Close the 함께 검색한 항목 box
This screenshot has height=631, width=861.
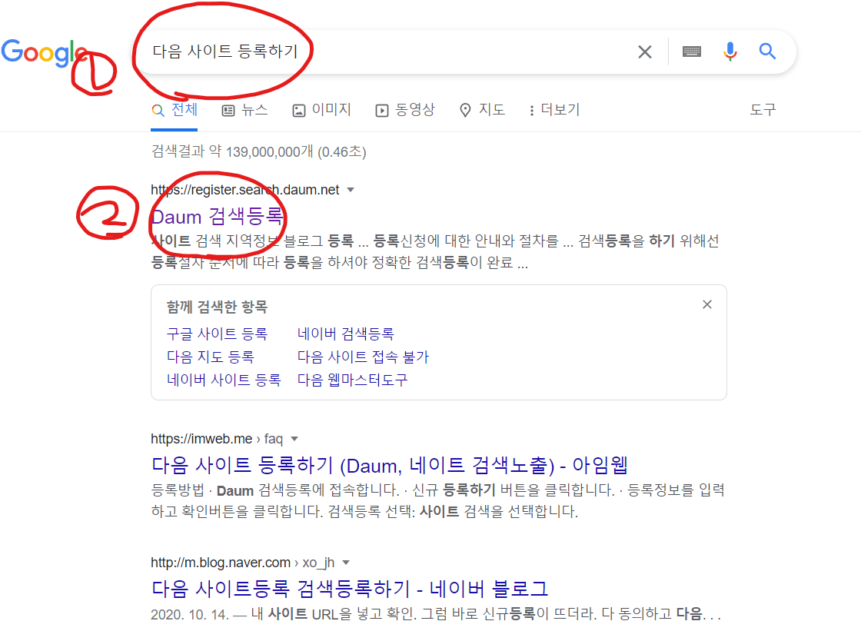(x=707, y=304)
